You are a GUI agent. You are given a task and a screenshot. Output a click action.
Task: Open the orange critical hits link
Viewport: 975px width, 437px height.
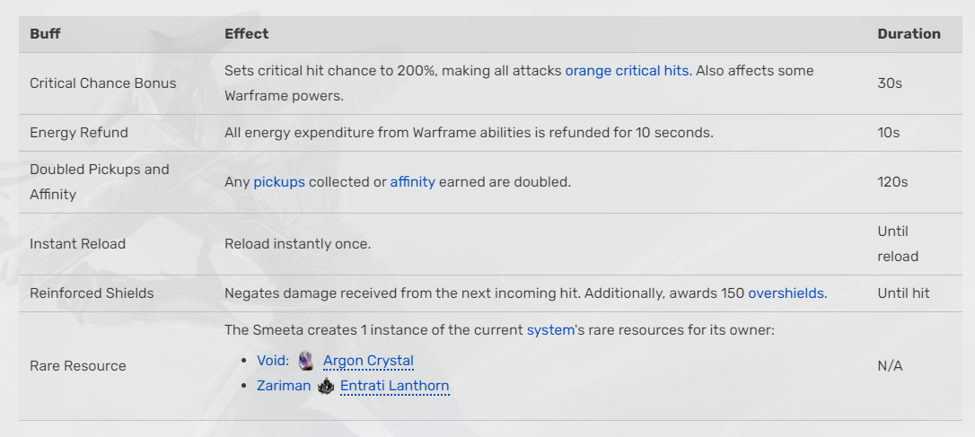pos(627,70)
